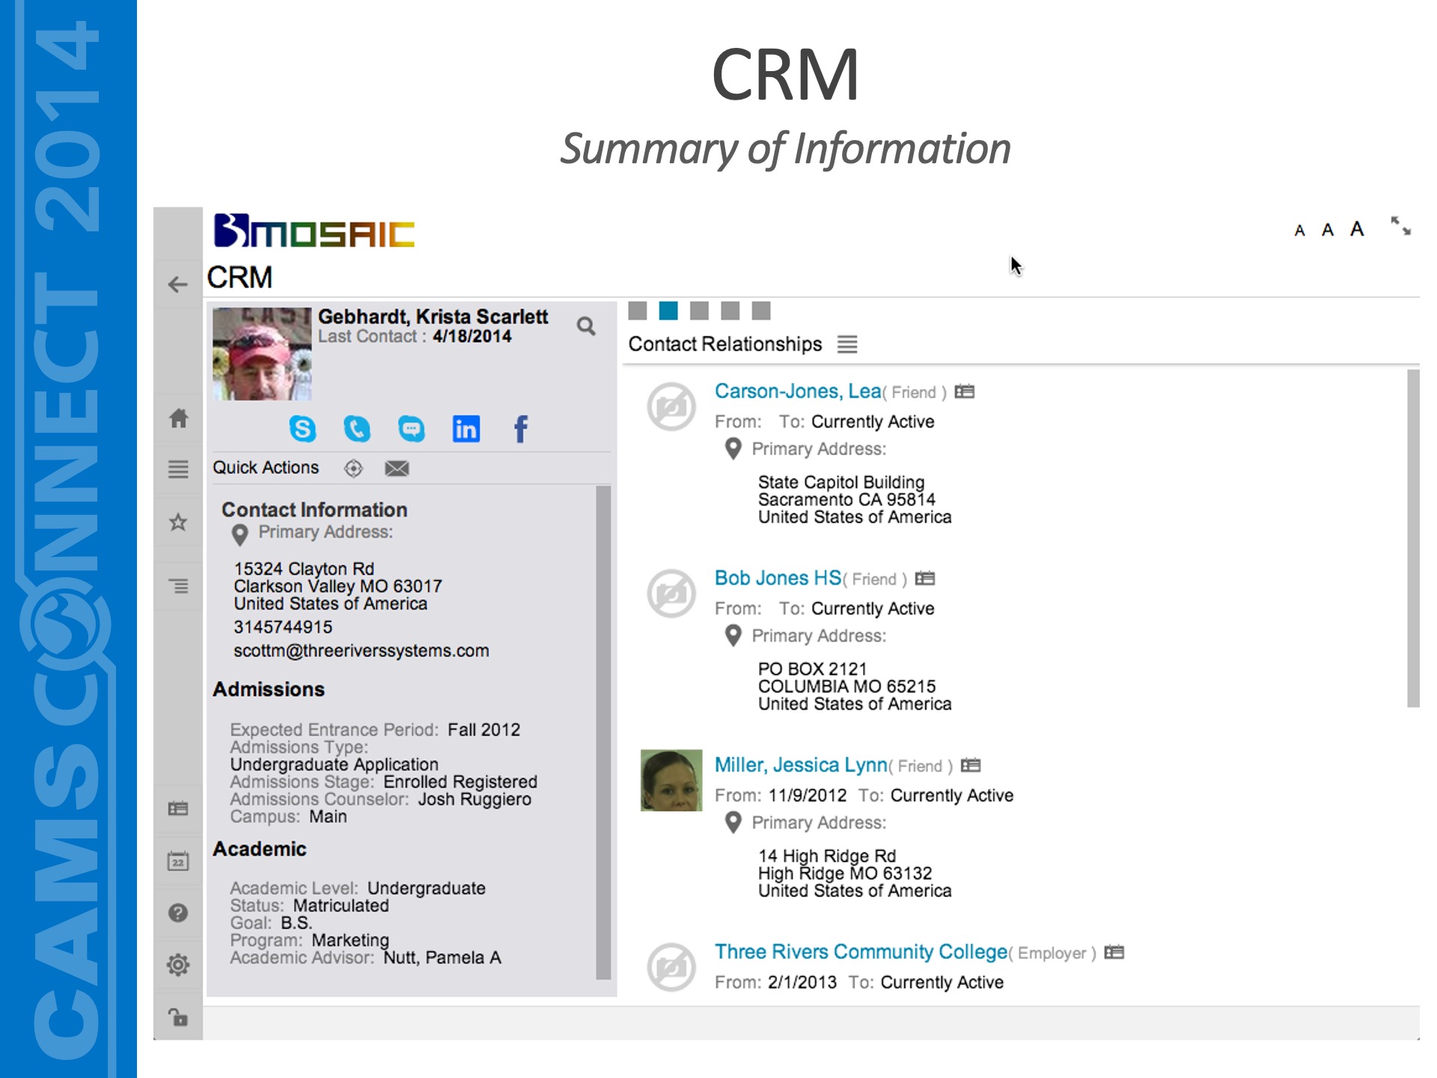Click the blue phone call icon
The image size is (1437, 1078).
tap(357, 429)
